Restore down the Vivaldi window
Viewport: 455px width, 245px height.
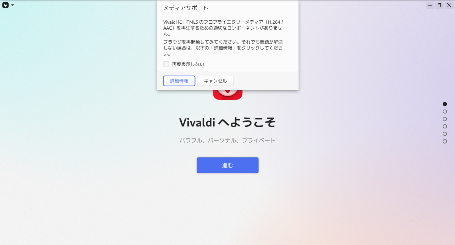click(x=439, y=5)
